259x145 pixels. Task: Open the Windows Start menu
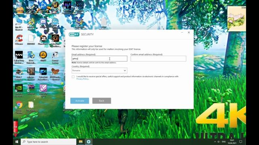point(17,142)
